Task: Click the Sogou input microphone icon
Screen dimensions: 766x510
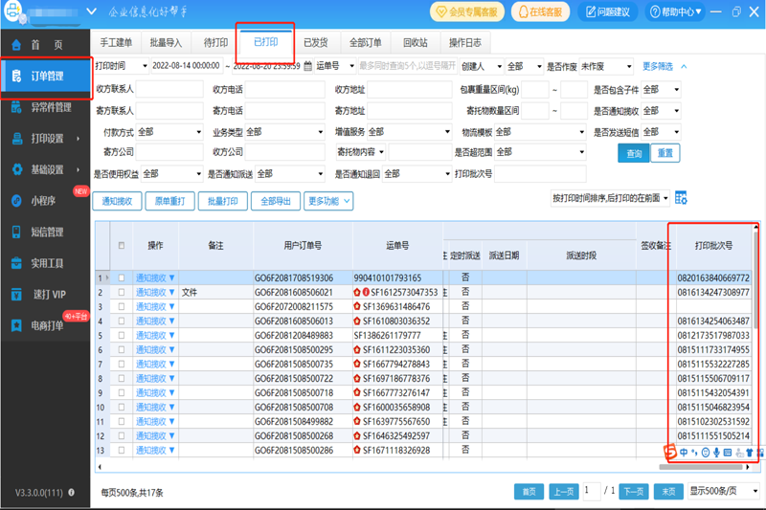Action: [716, 453]
